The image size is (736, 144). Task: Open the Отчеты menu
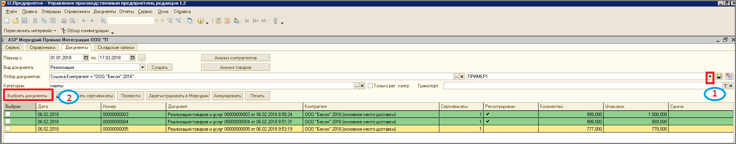127,11
